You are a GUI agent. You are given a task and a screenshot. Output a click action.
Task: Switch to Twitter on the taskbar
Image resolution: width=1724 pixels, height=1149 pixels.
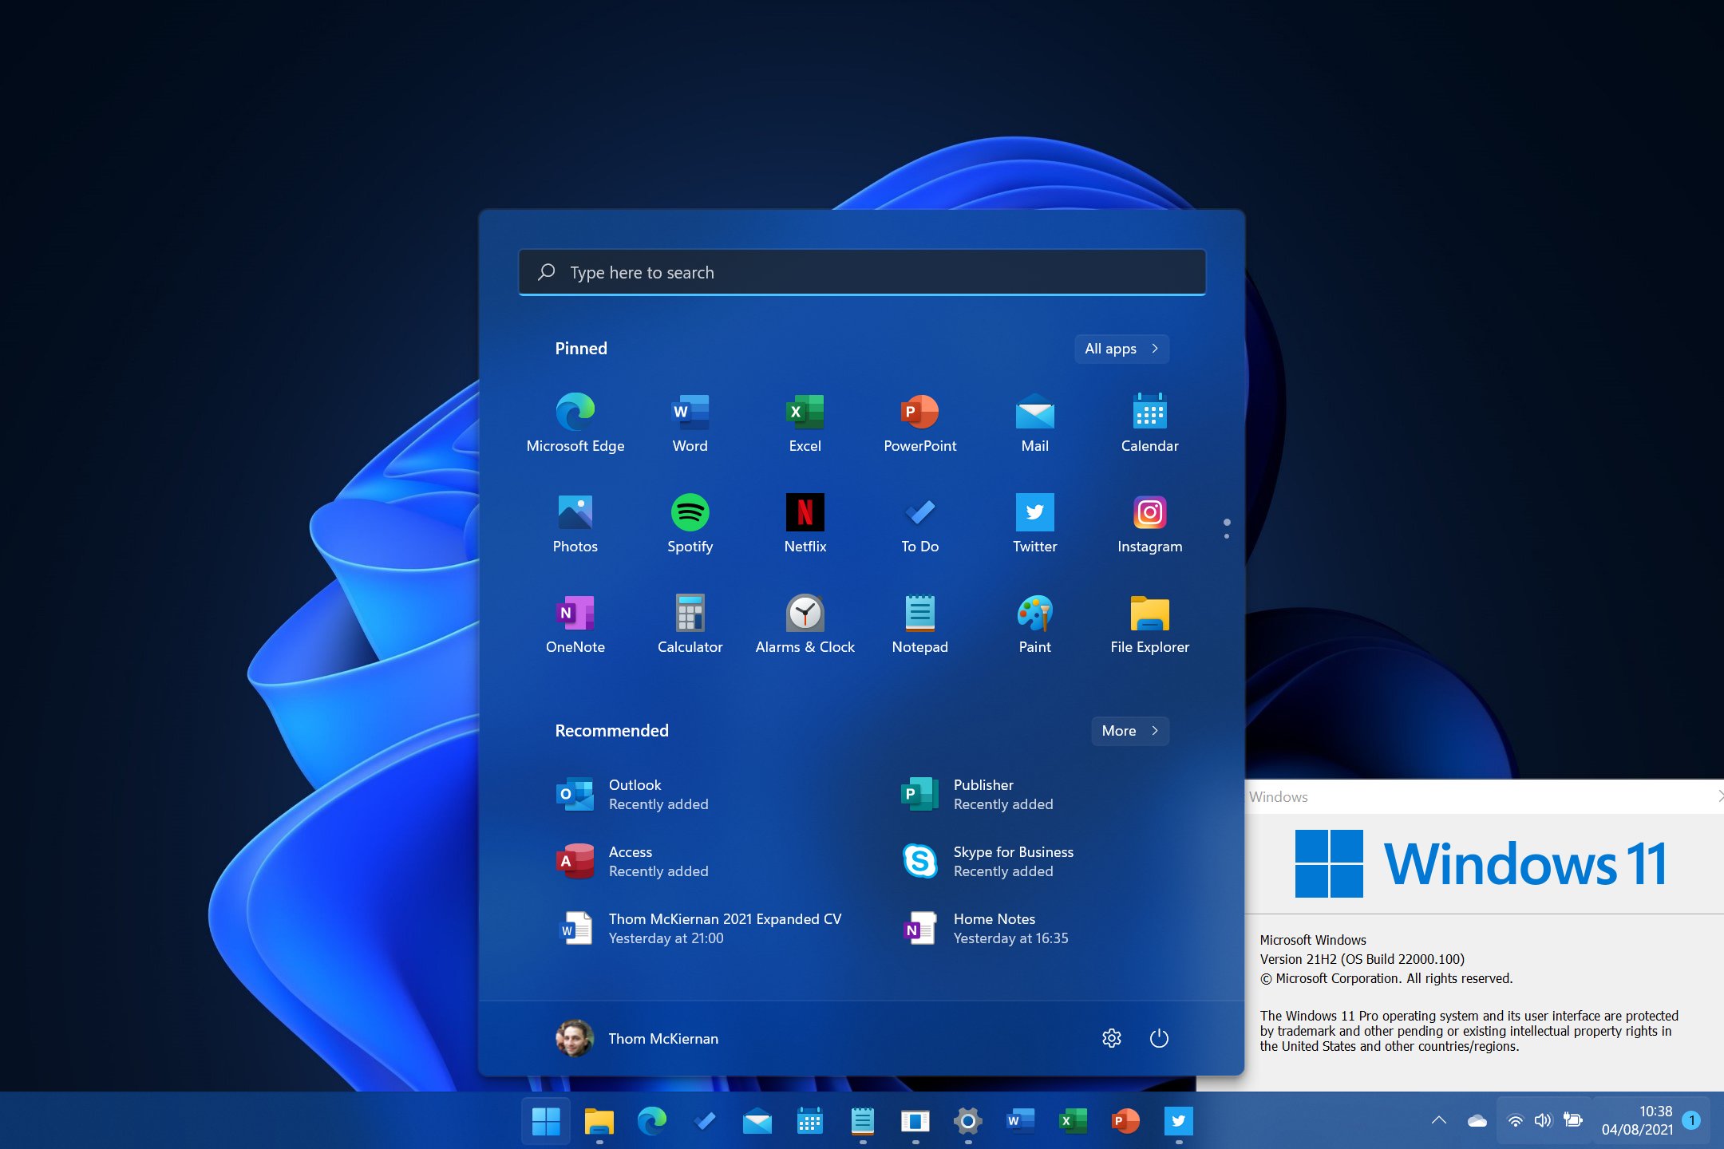pos(1178,1121)
